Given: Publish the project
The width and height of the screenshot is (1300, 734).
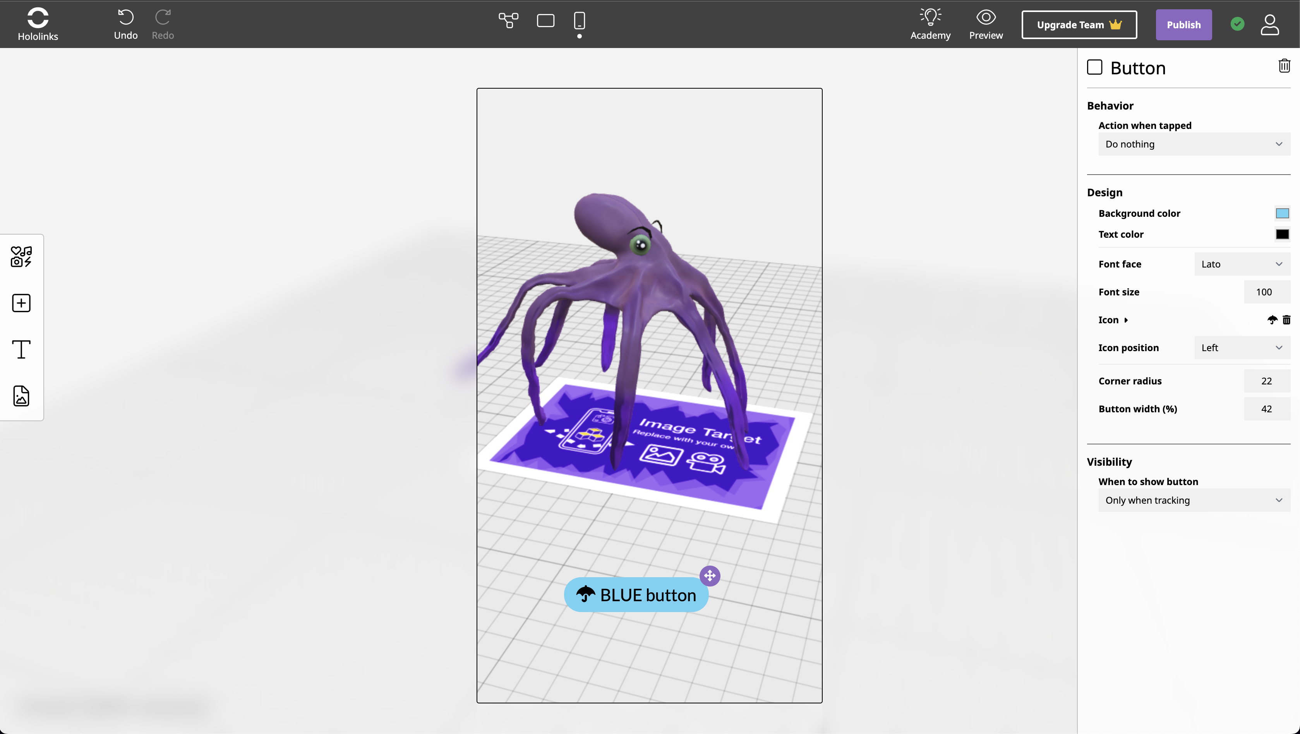Looking at the screenshot, I should click(x=1183, y=25).
